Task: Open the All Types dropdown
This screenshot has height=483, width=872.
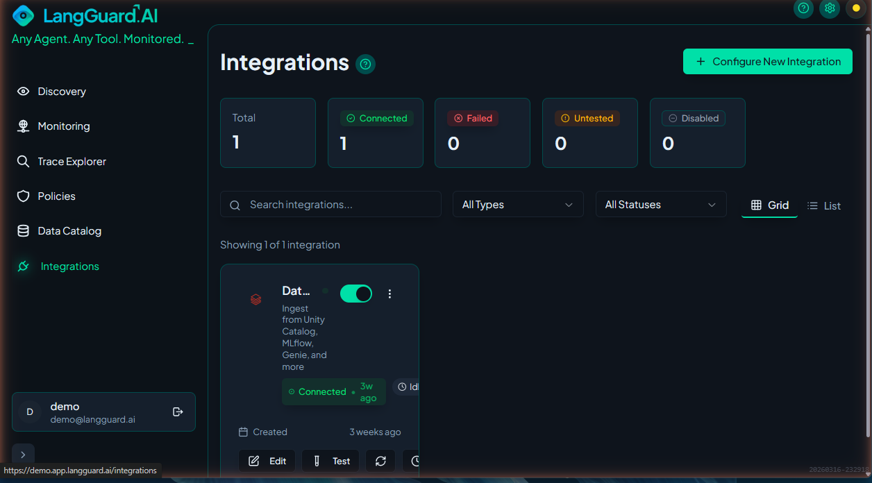Action: (518, 205)
